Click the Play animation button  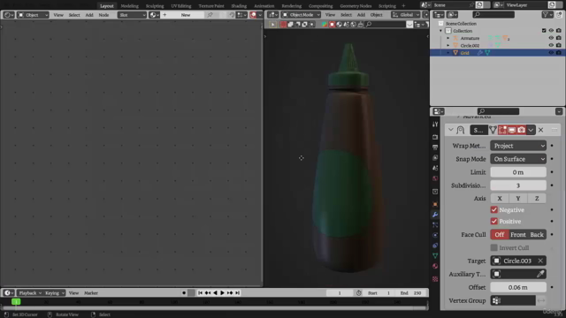coord(222,293)
